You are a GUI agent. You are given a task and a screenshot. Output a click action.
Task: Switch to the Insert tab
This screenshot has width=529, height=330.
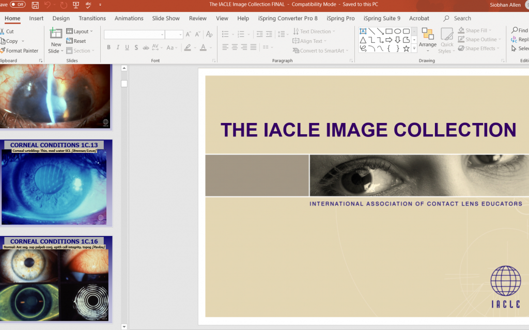pos(36,18)
